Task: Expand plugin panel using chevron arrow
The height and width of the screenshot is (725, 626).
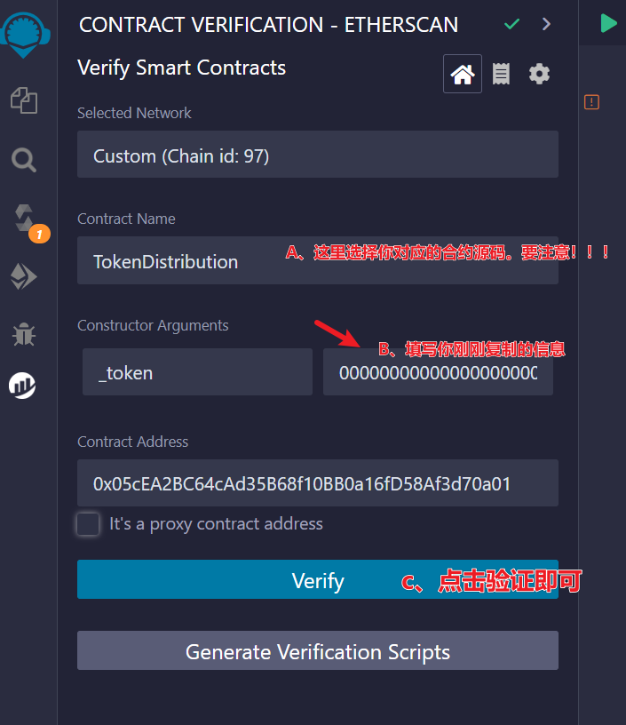Action: point(546,24)
